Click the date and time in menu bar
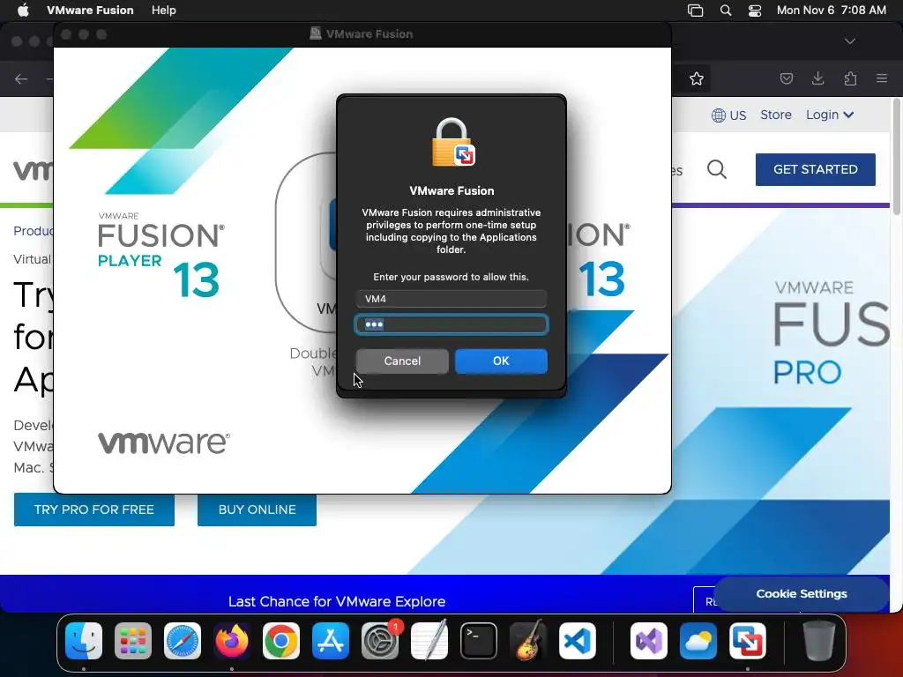This screenshot has height=677, width=903. tap(831, 11)
